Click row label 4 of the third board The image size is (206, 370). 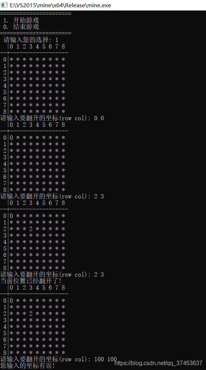pyautogui.click(x=5, y=242)
